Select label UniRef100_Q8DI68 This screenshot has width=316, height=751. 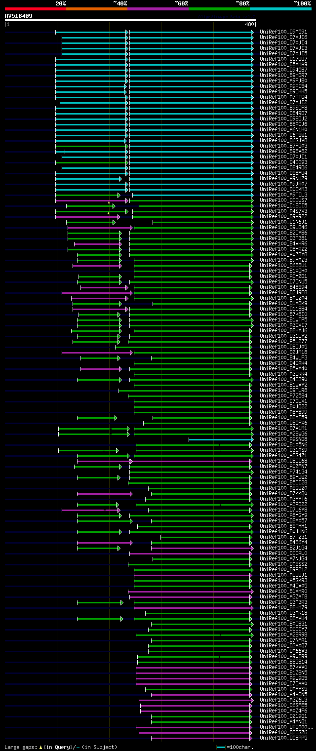[x=283, y=461]
